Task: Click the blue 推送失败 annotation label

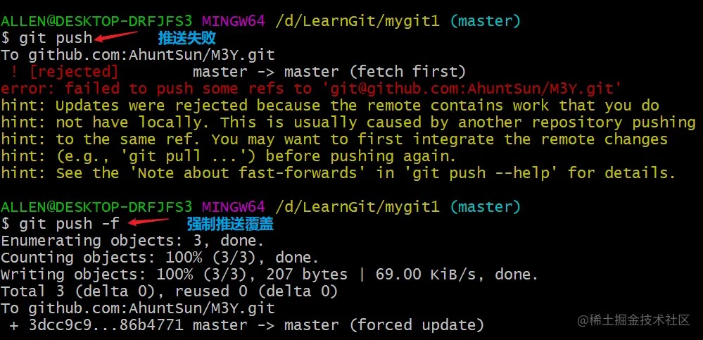Action: [187, 39]
